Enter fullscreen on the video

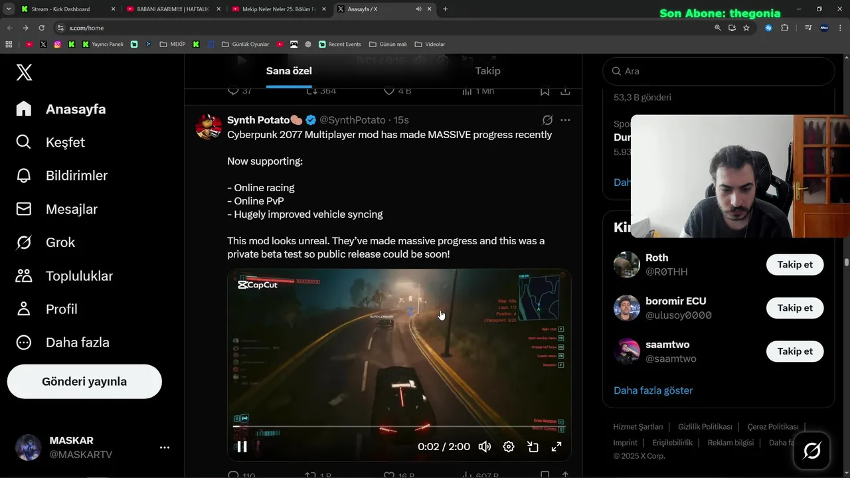click(x=556, y=447)
